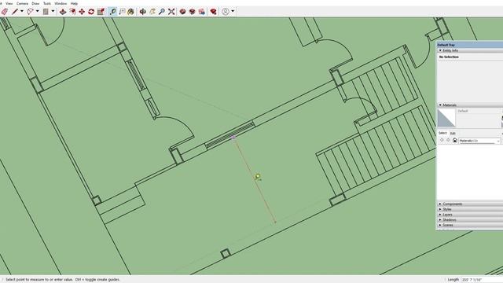
Task: Open the Line tool dropdown arrow
Action: [x=22, y=12]
